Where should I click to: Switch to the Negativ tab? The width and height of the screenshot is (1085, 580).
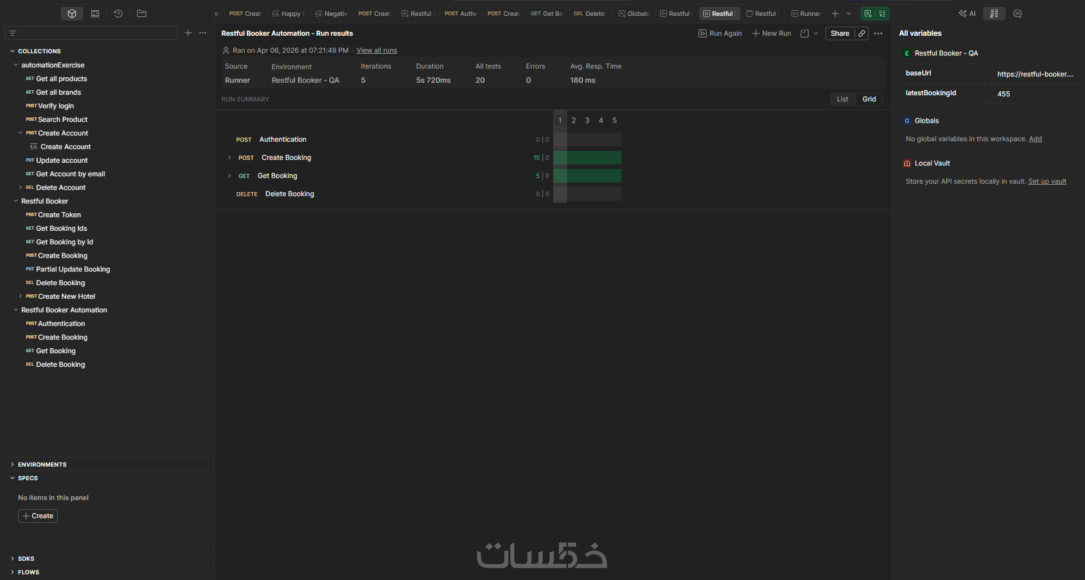331,14
